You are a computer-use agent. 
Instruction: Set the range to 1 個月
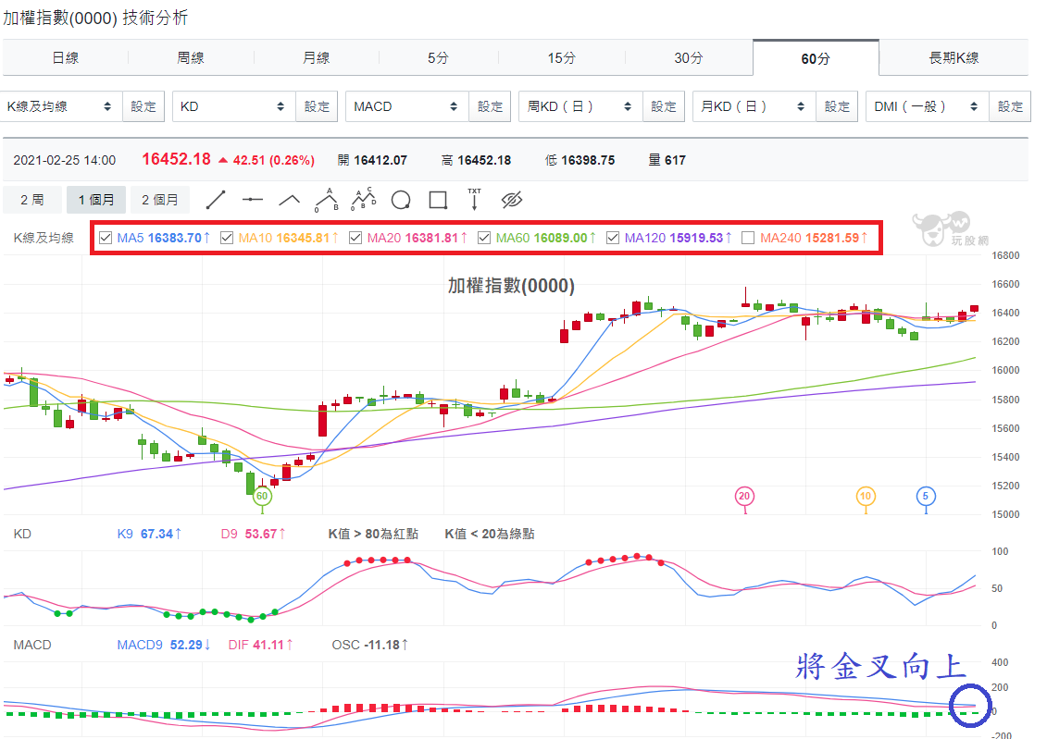96,200
